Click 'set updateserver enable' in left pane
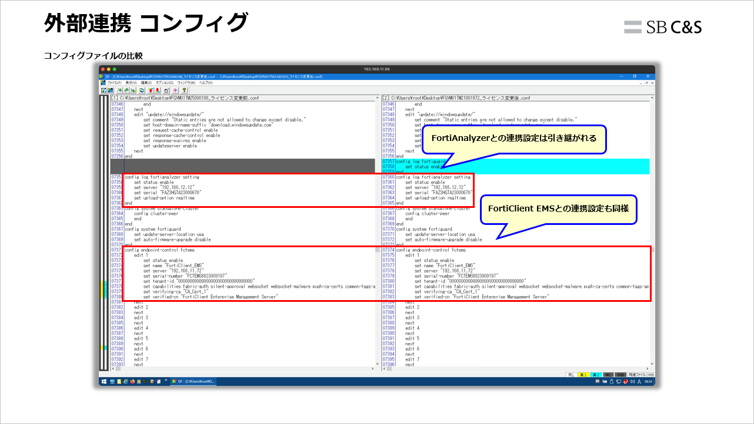This screenshot has height=424, width=754. click(170, 146)
